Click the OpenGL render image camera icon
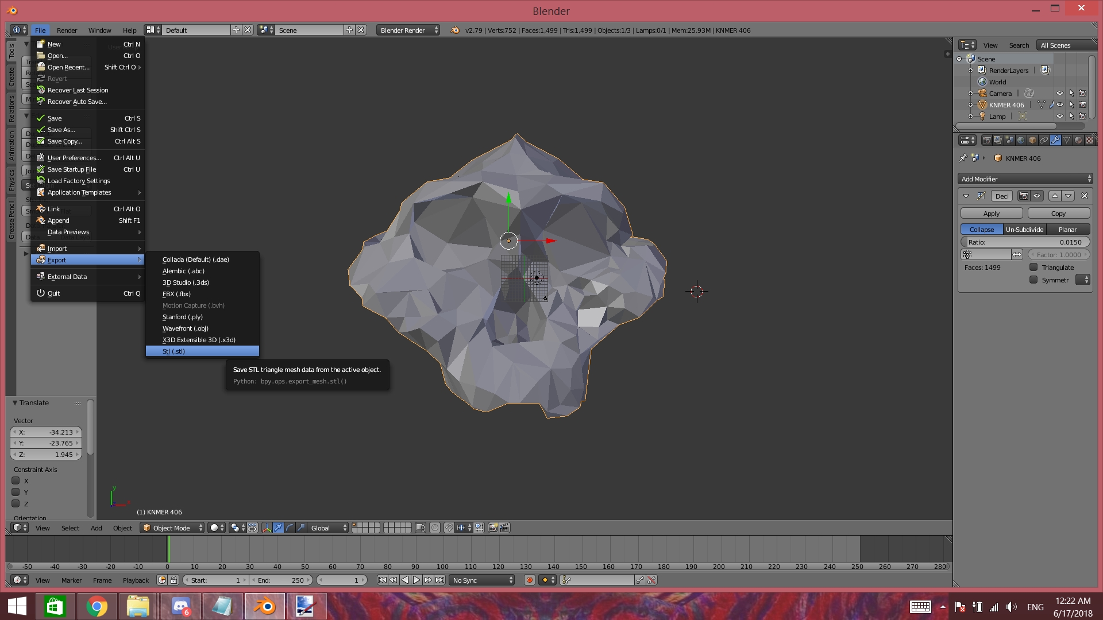Screen dimensions: 1103x620 pyautogui.click(x=493, y=528)
